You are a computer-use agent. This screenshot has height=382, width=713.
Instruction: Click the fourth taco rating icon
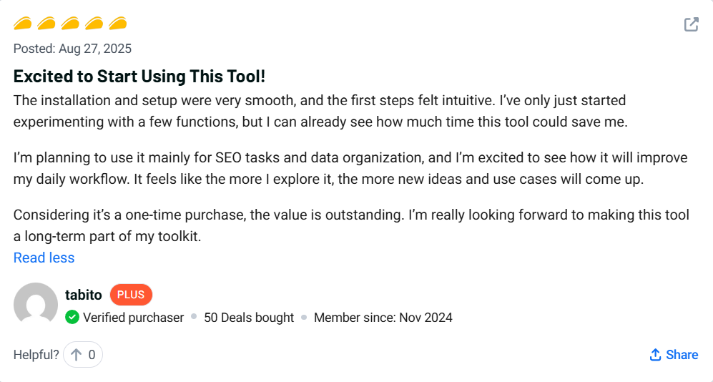94,24
